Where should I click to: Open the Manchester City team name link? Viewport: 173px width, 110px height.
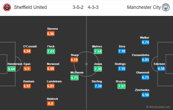point(144,7)
